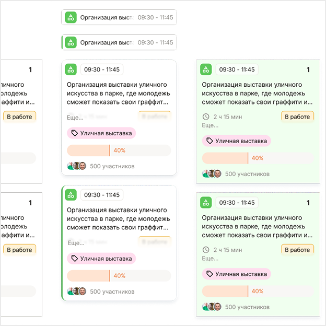Click the green shapes icon in the topmost compact card
This screenshot has height=326, width=326.
coord(71,17)
